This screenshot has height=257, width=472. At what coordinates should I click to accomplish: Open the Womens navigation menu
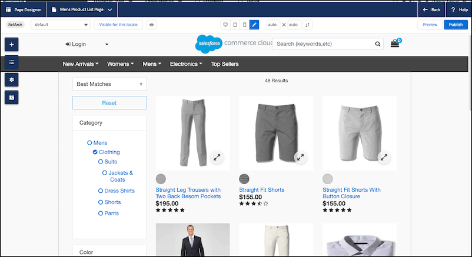(x=120, y=64)
